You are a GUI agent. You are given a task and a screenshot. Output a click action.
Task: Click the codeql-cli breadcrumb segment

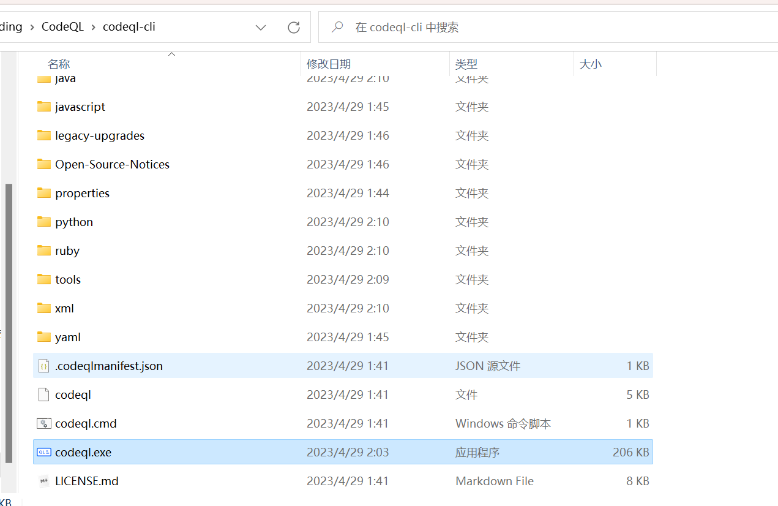coord(129,27)
